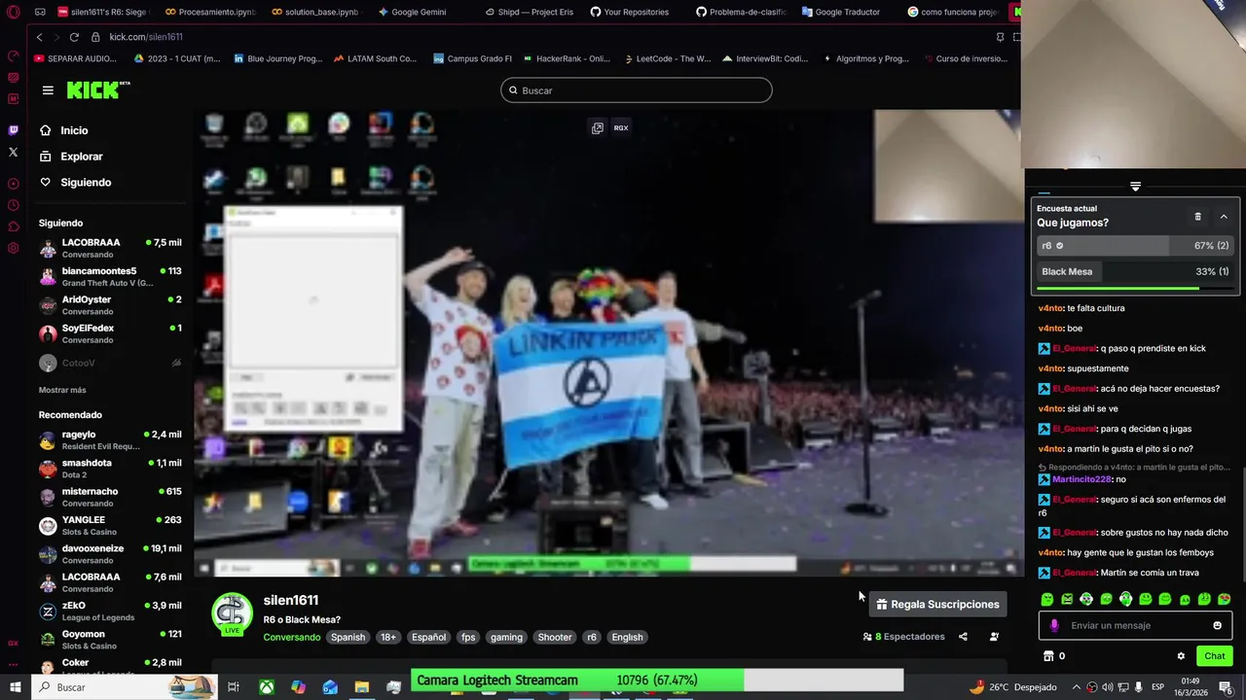
Task: Click the purple microphone icon in chat
Action: (x=1055, y=626)
